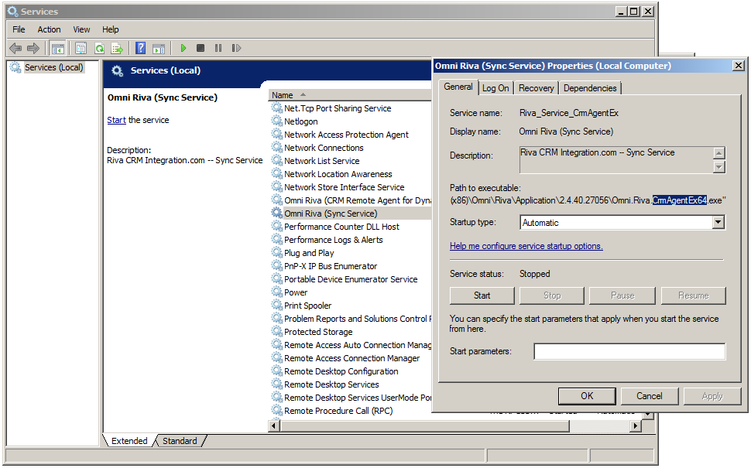Screen dimensions: 751x468
Task: Sort services by the Name column header
Action: click(x=350, y=95)
